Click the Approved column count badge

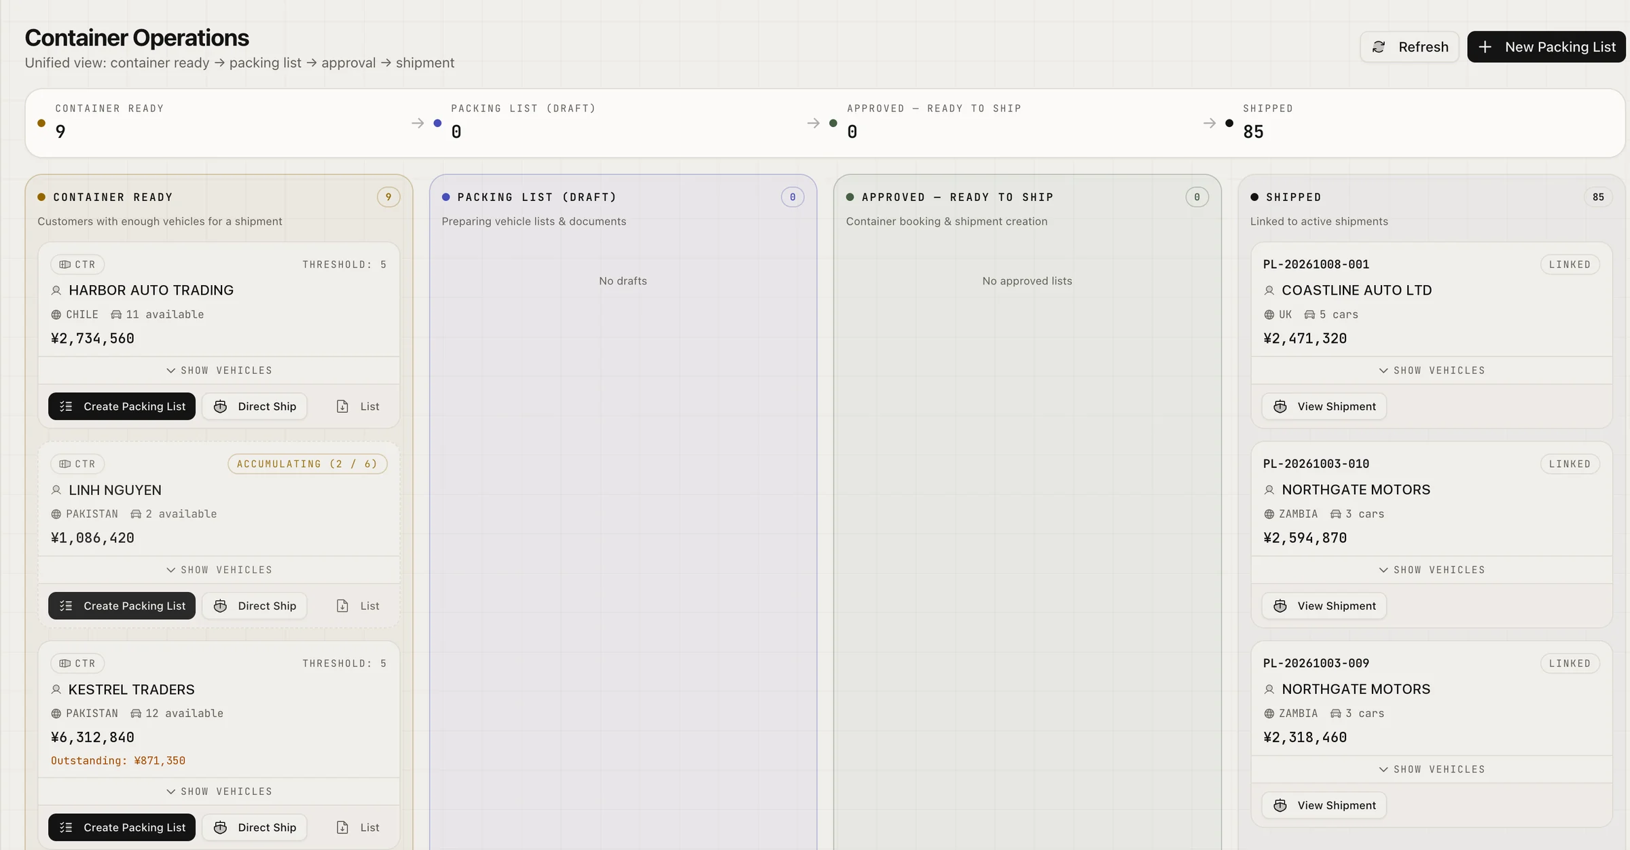coord(1197,197)
